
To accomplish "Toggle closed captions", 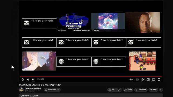I will [x=137, y=79].
